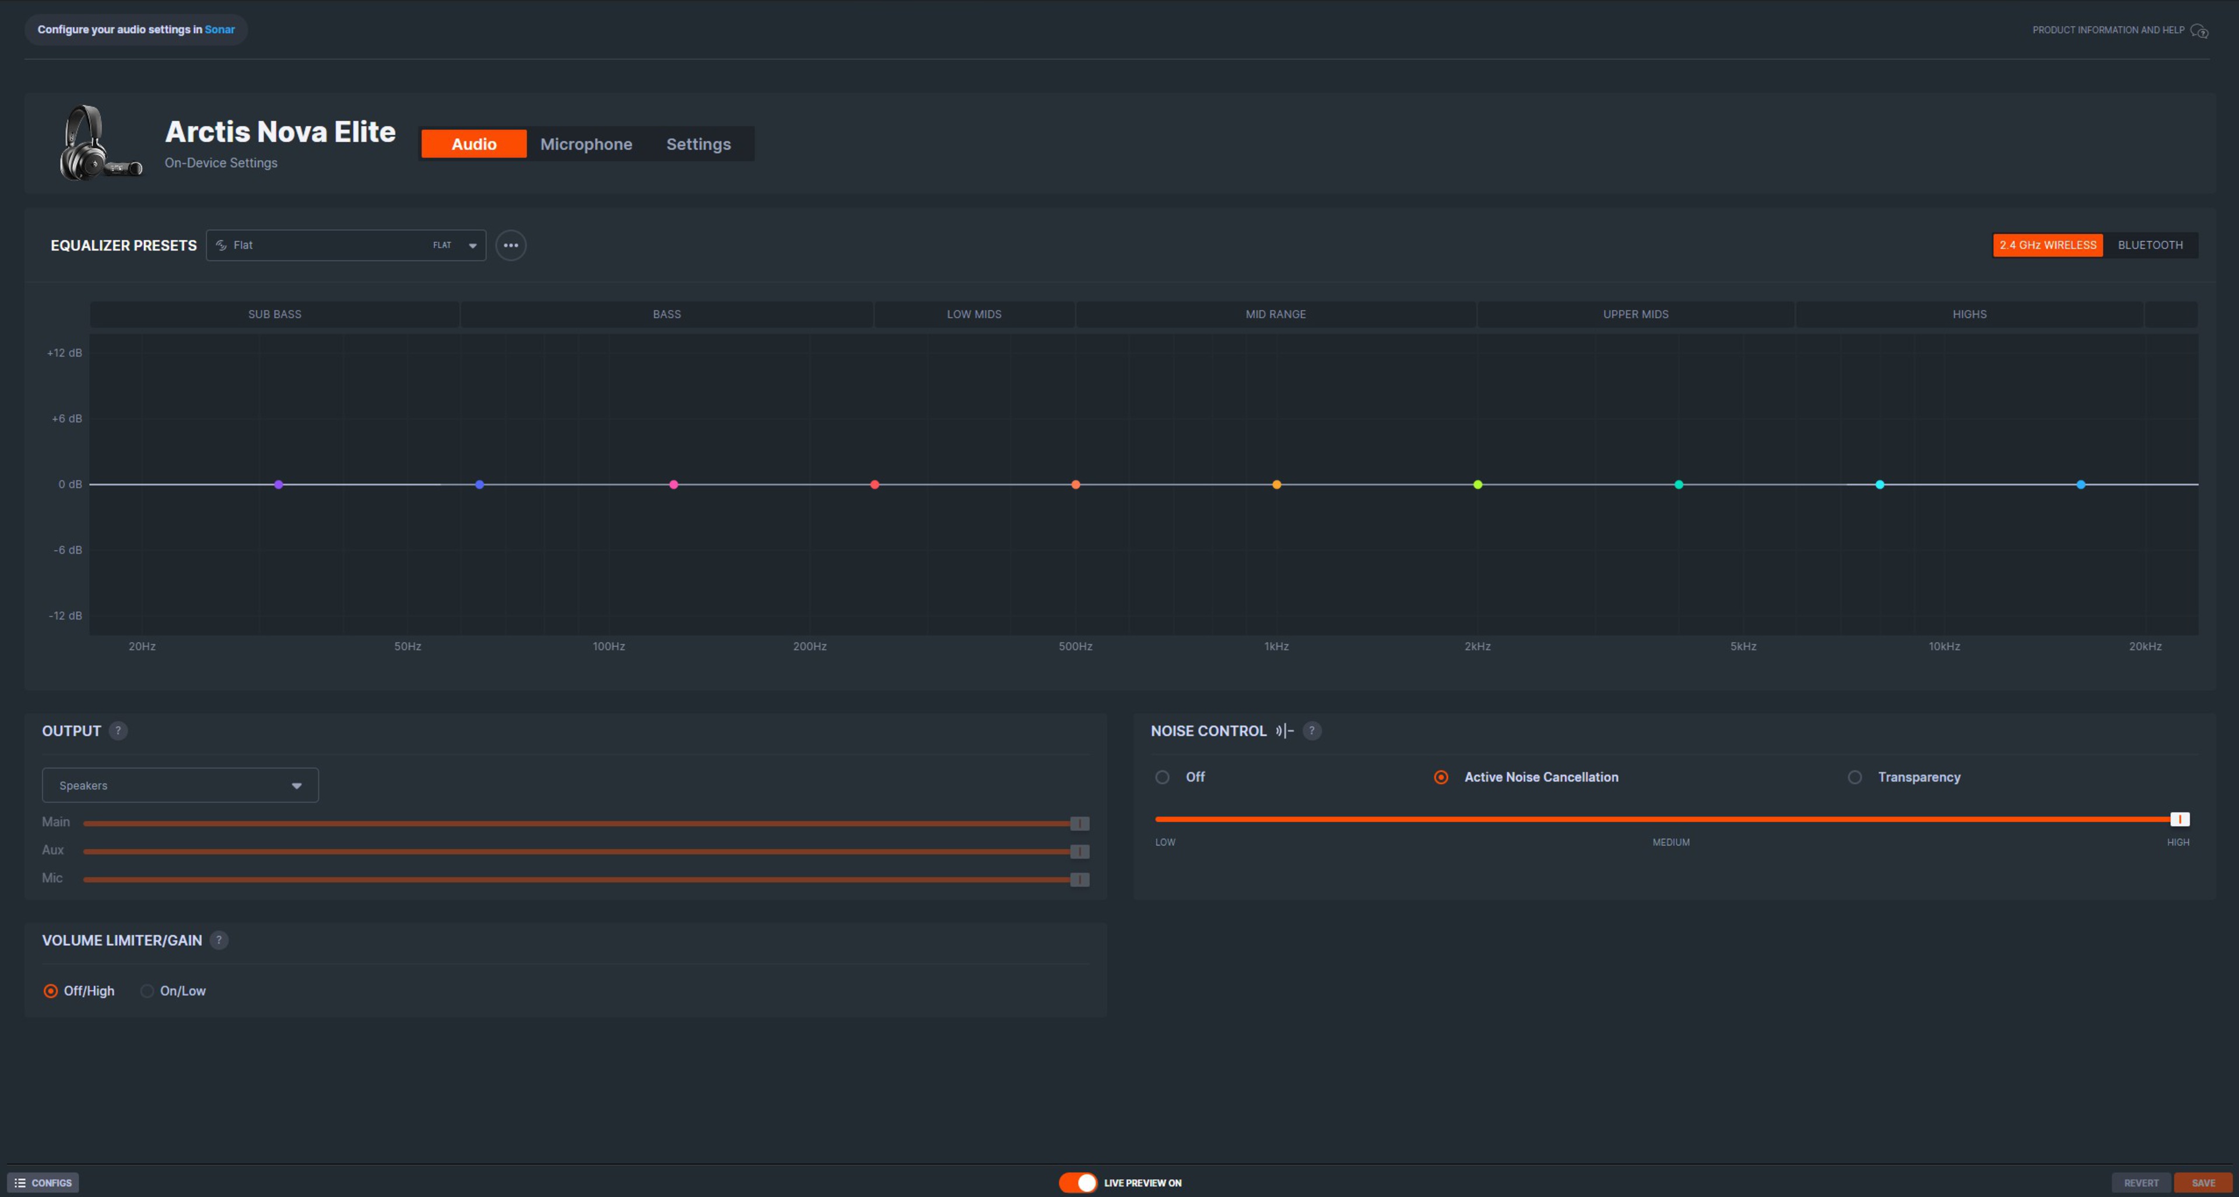Switch to the Microphone tab

point(586,144)
